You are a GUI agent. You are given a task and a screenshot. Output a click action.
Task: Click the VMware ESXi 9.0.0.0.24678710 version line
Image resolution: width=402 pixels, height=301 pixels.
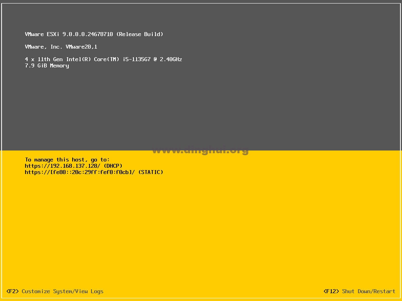point(94,34)
